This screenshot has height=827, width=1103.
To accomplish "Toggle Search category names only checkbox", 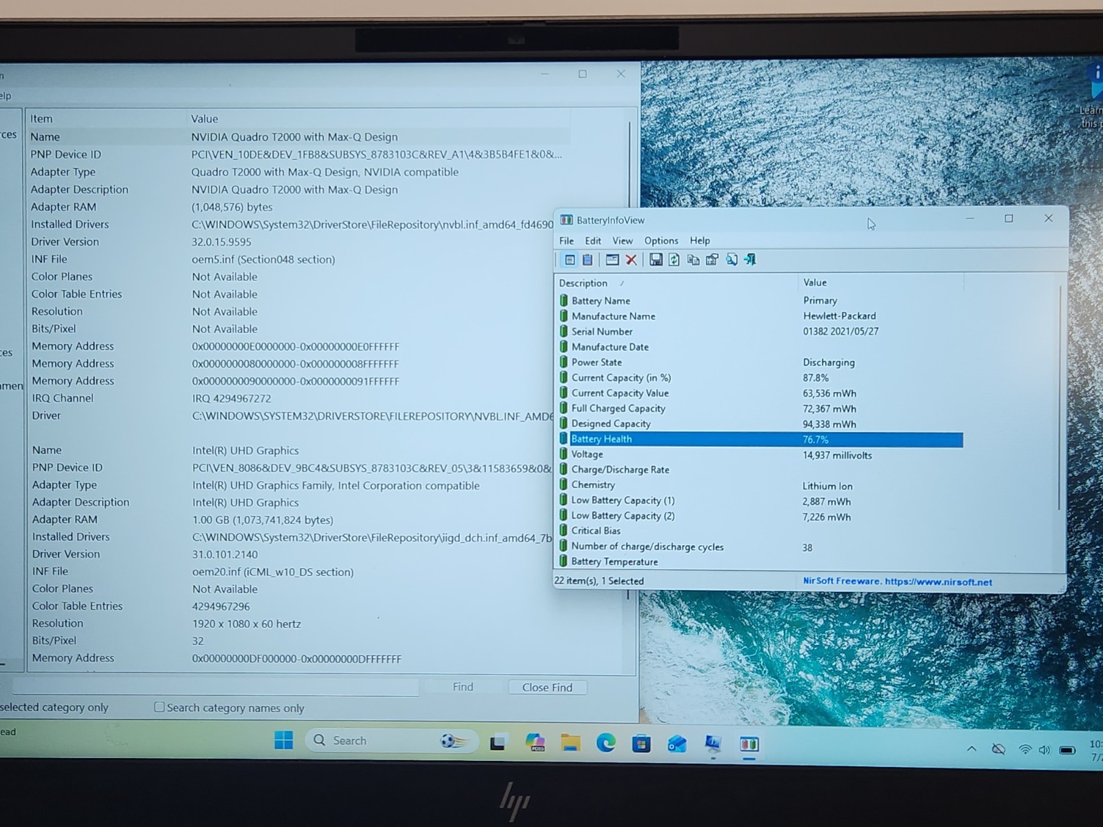I will click(159, 707).
